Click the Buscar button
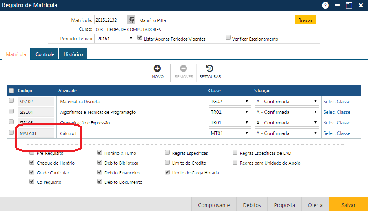368x211 pixels. (x=305, y=20)
